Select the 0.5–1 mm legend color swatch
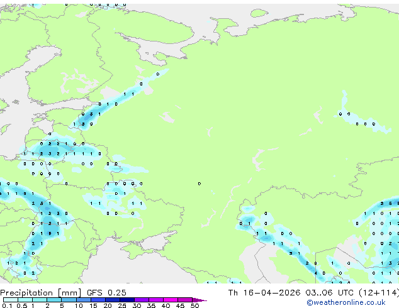The width and height of the screenshot is (399, 308). tap(25, 300)
